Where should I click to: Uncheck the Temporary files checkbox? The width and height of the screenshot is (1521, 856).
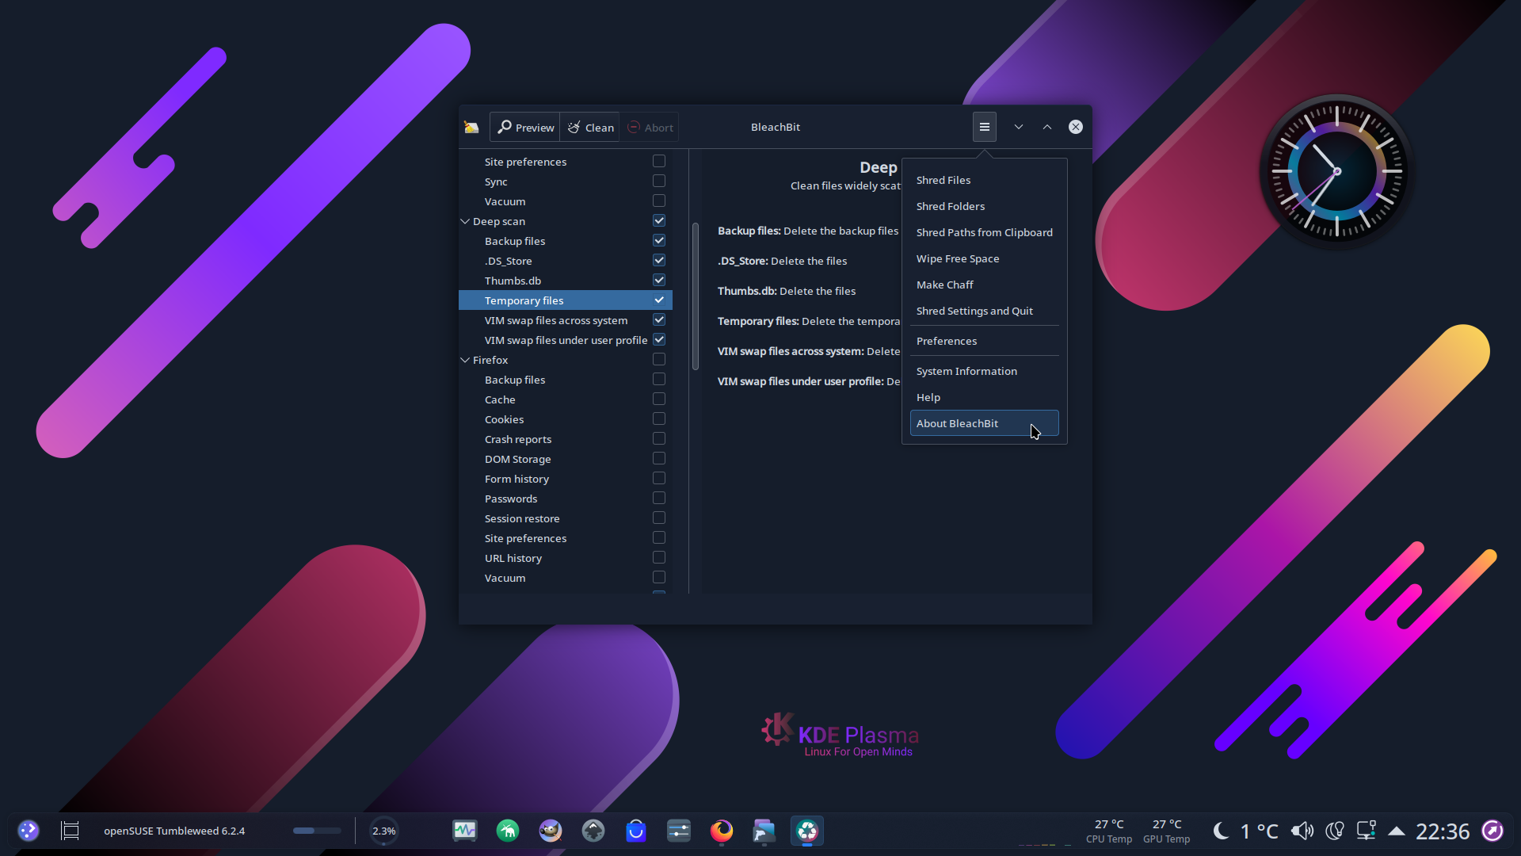pyautogui.click(x=659, y=300)
